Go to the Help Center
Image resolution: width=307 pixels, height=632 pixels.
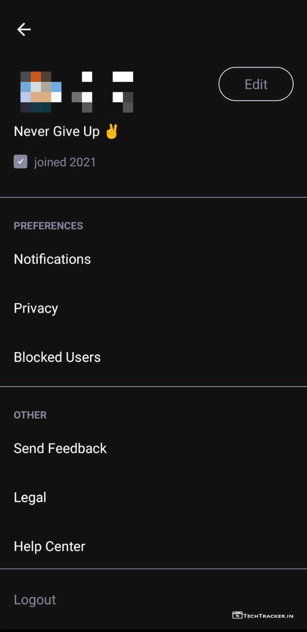[x=49, y=546]
